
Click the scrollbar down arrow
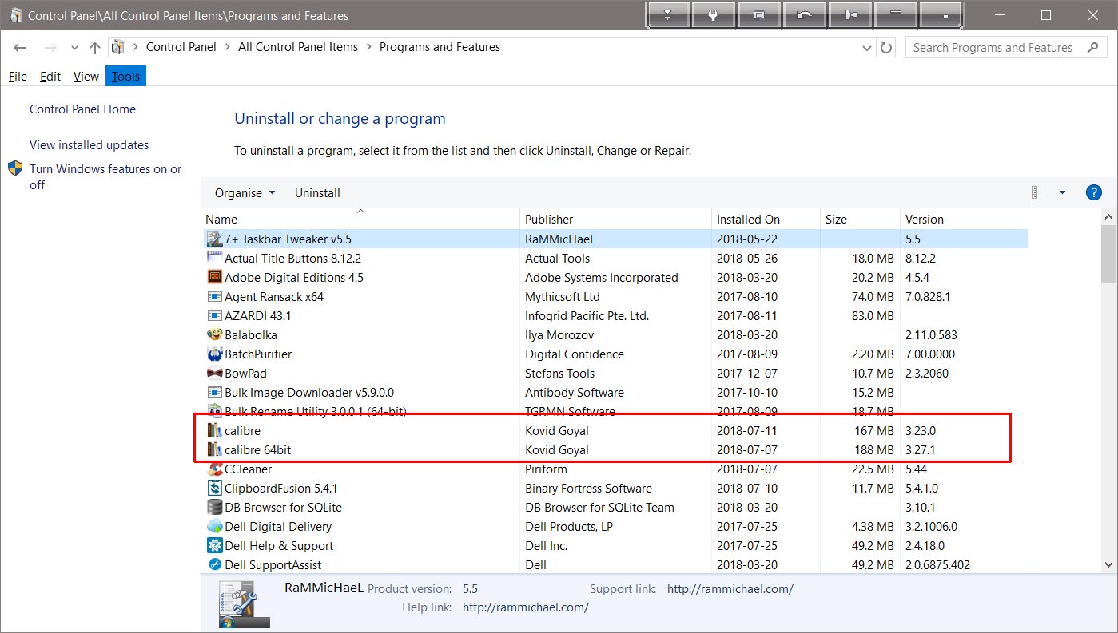pos(1108,564)
